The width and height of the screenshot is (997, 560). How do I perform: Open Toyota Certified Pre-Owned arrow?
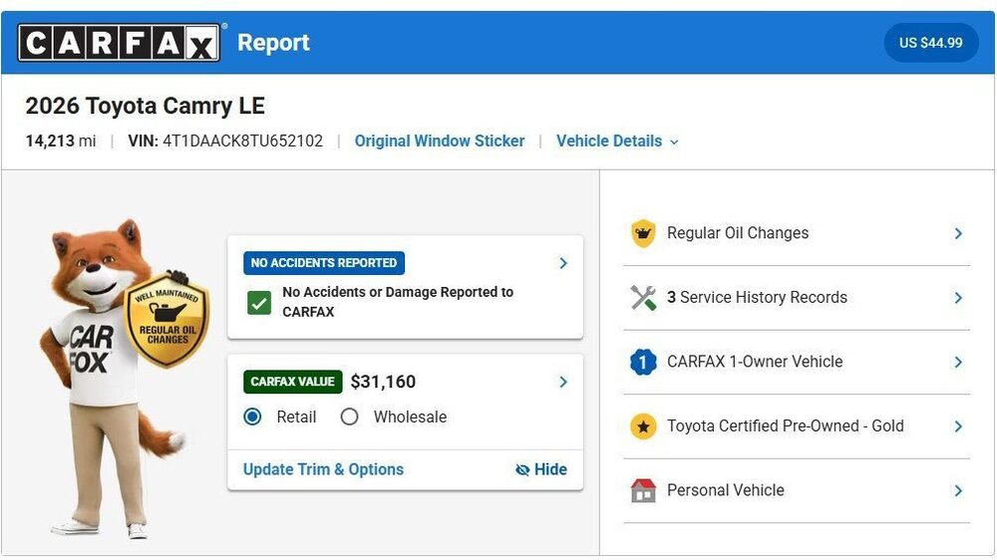(958, 425)
